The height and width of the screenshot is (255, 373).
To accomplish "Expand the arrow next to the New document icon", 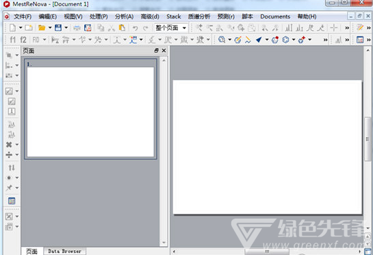I will (21, 28).
